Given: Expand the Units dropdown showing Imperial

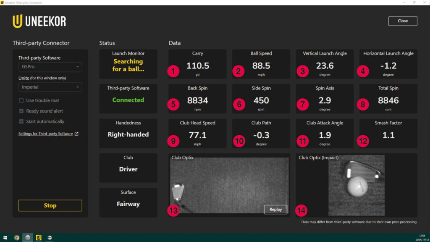Looking at the screenshot, I should coord(50,87).
